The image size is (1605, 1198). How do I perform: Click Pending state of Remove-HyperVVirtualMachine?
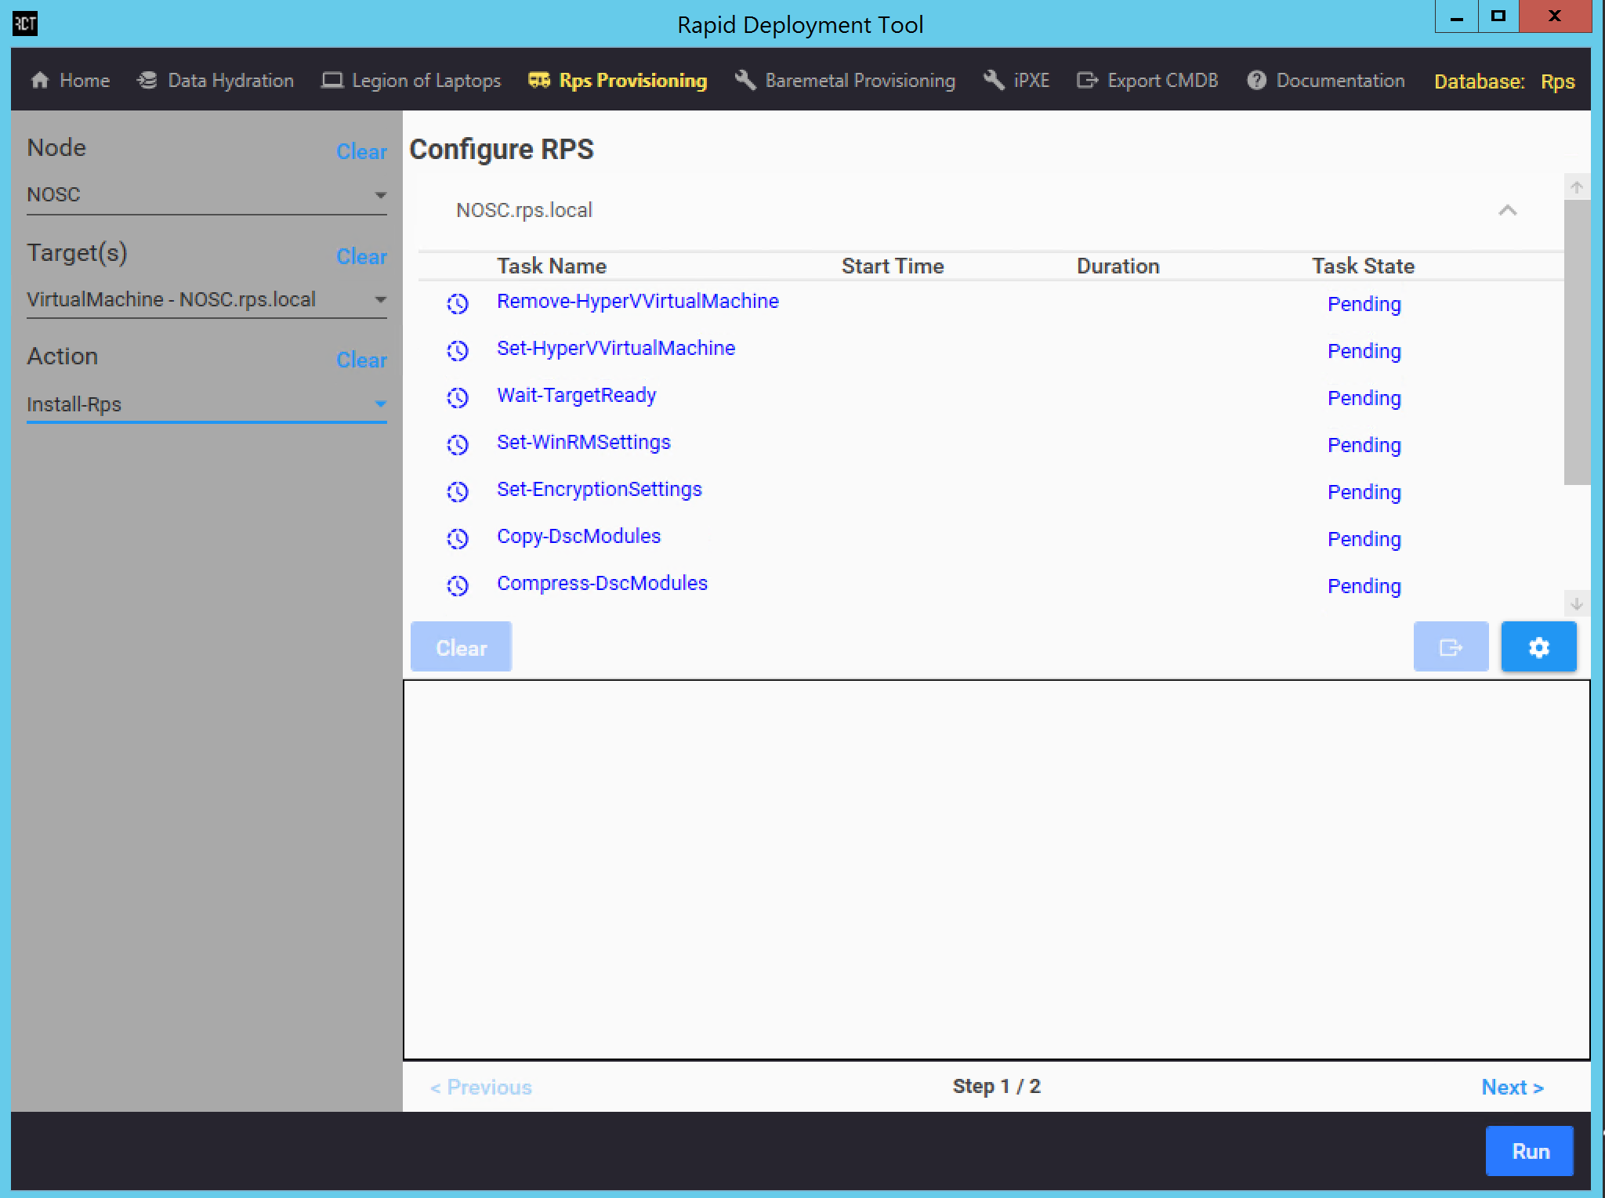coord(1364,305)
